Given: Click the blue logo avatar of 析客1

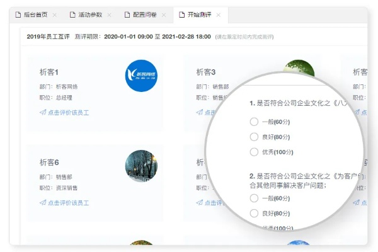Looking at the screenshot, I should (x=141, y=76).
